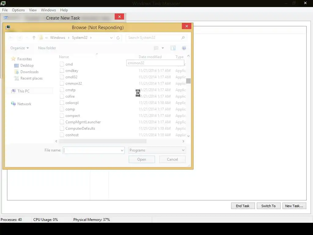Screen dimensions: 313x235
Task: Select Network in navigation pane
Action: click(x=24, y=104)
